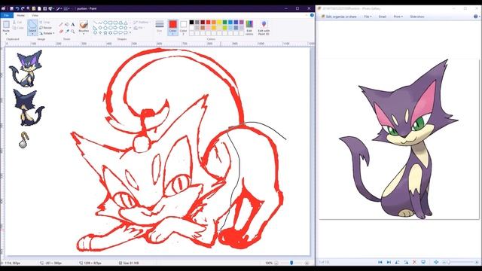Select the Rectangle shape in Shapes gallery
This screenshot has height=271, width=482.
pyautogui.click(x=111, y=23)
